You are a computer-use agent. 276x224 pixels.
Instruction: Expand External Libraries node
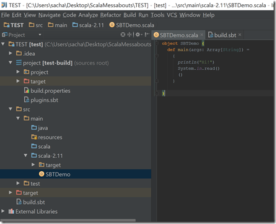pos(3,211)
